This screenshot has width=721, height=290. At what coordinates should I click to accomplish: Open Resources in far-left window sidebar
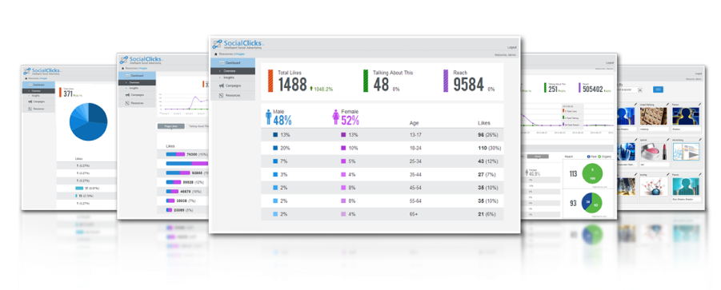click(x=38, y=109)
